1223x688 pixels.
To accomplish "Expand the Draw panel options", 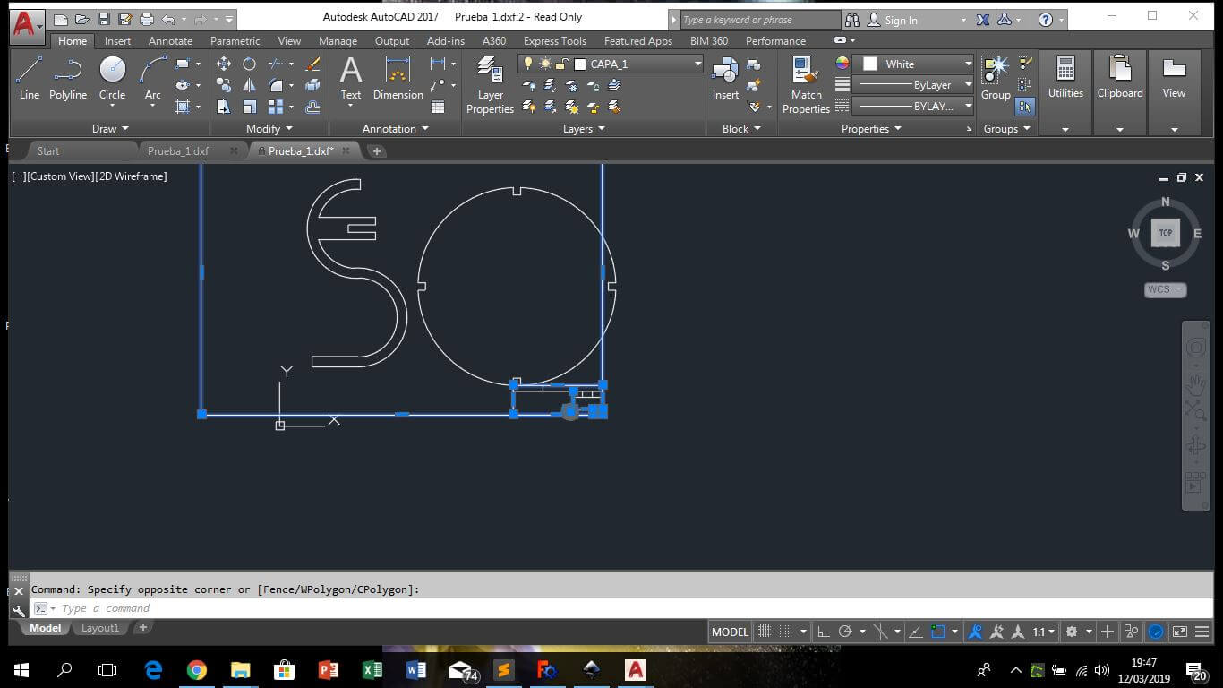I will [x=110, y=128].
